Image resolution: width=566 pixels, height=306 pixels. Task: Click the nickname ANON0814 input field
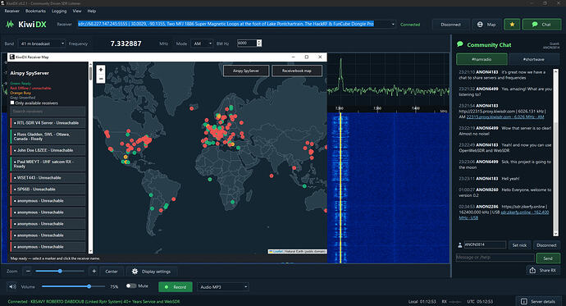[485, 244]
